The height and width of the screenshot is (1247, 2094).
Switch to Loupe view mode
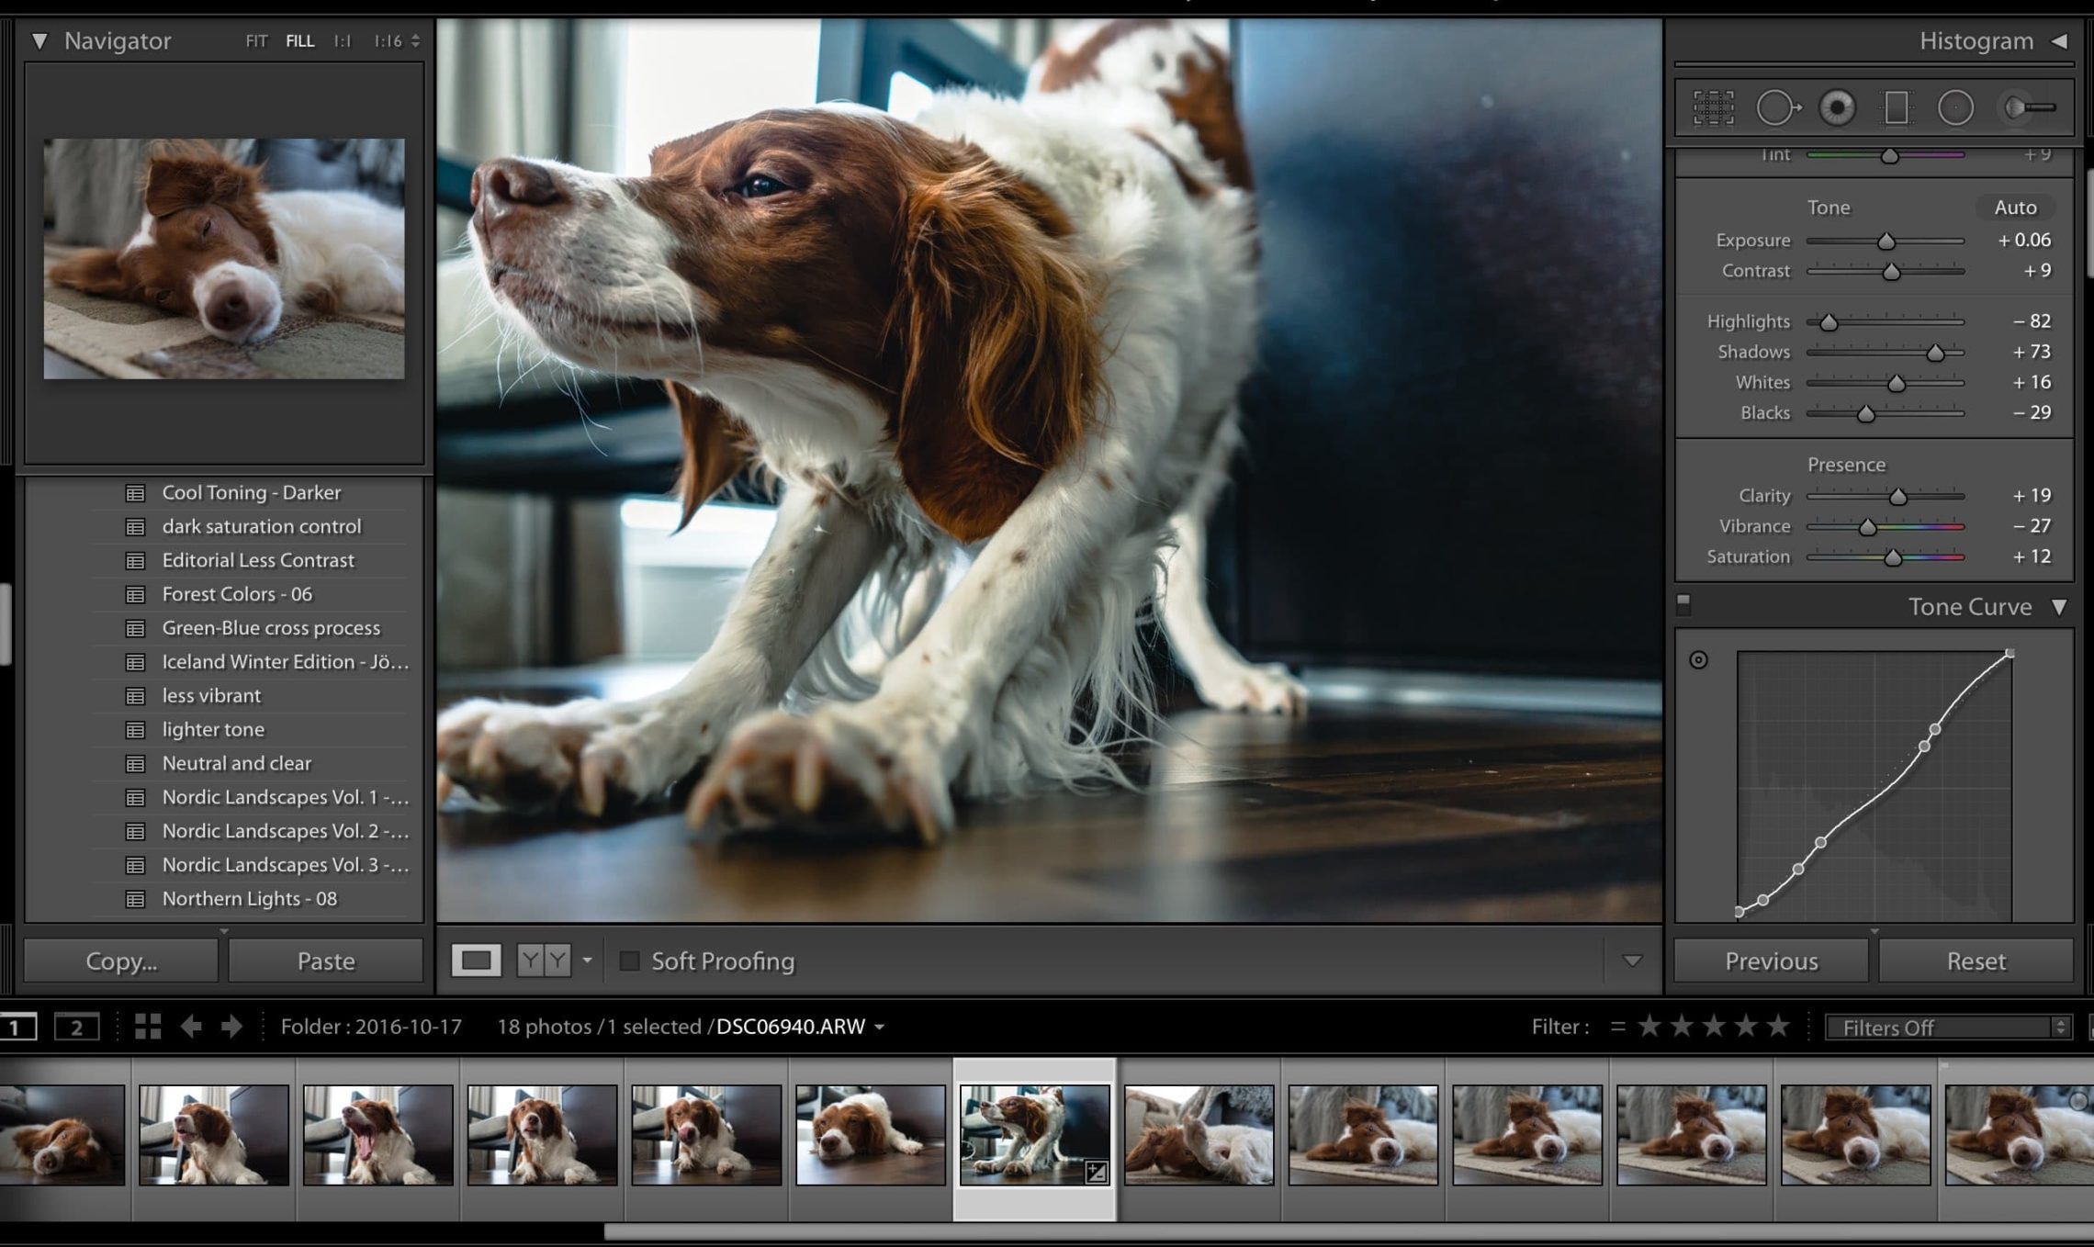[x=476, y=961]
